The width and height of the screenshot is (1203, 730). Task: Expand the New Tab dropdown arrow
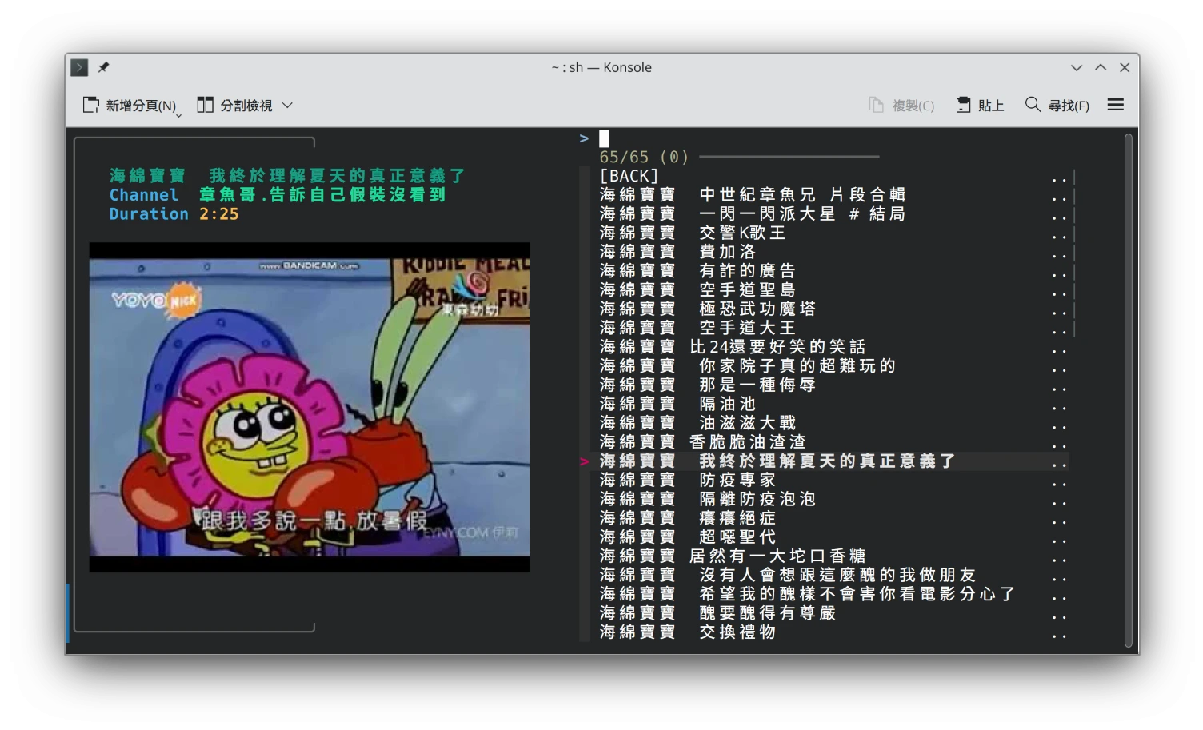(x=178, y=115)
